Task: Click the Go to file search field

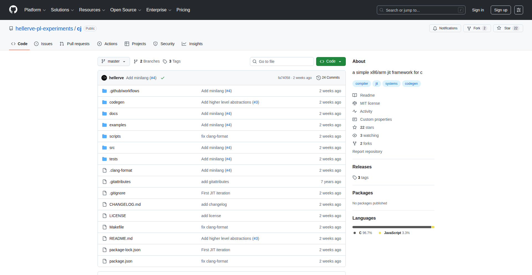Action: point(282,61)
